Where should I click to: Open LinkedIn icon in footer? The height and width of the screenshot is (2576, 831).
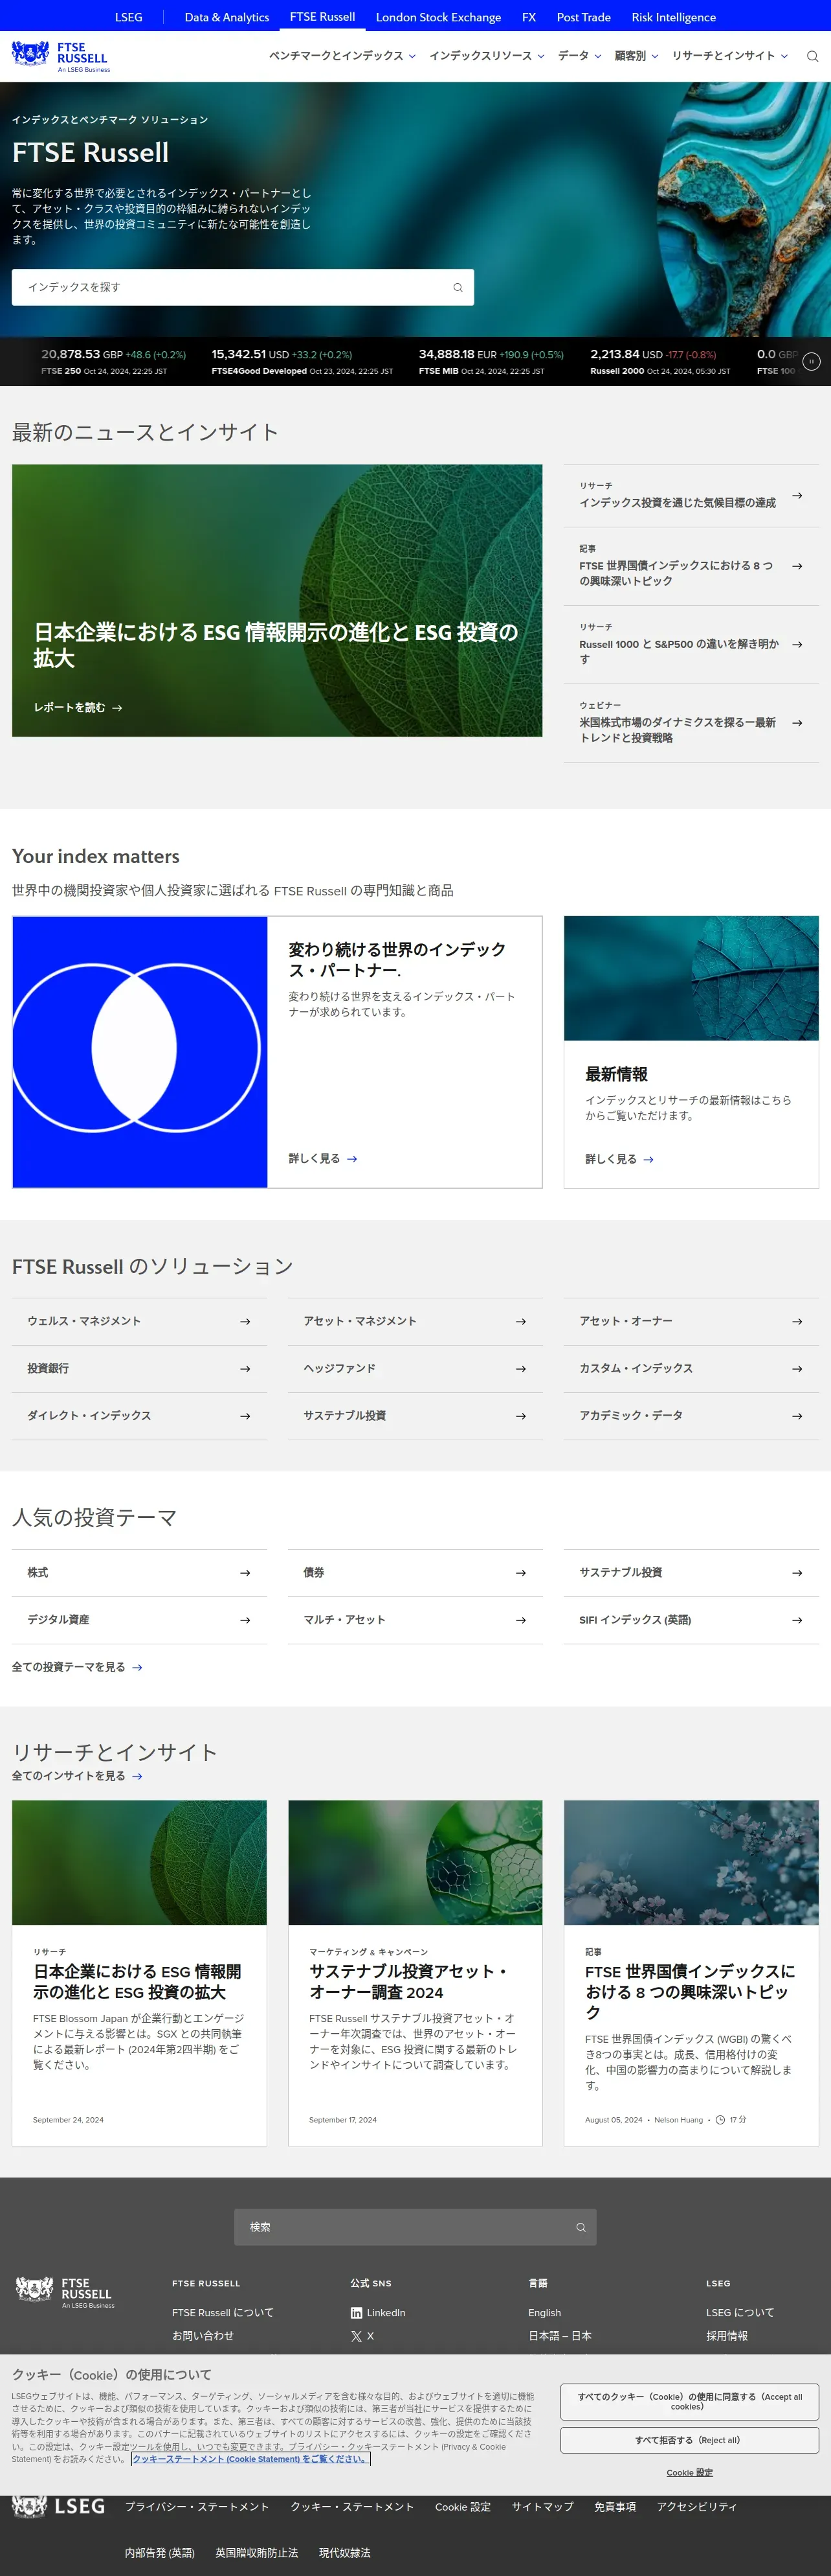pos(357,2312)
